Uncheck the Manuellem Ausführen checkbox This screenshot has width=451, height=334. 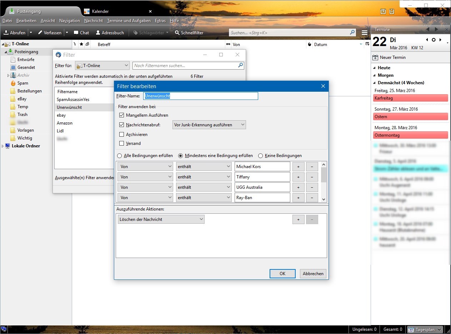121,115
